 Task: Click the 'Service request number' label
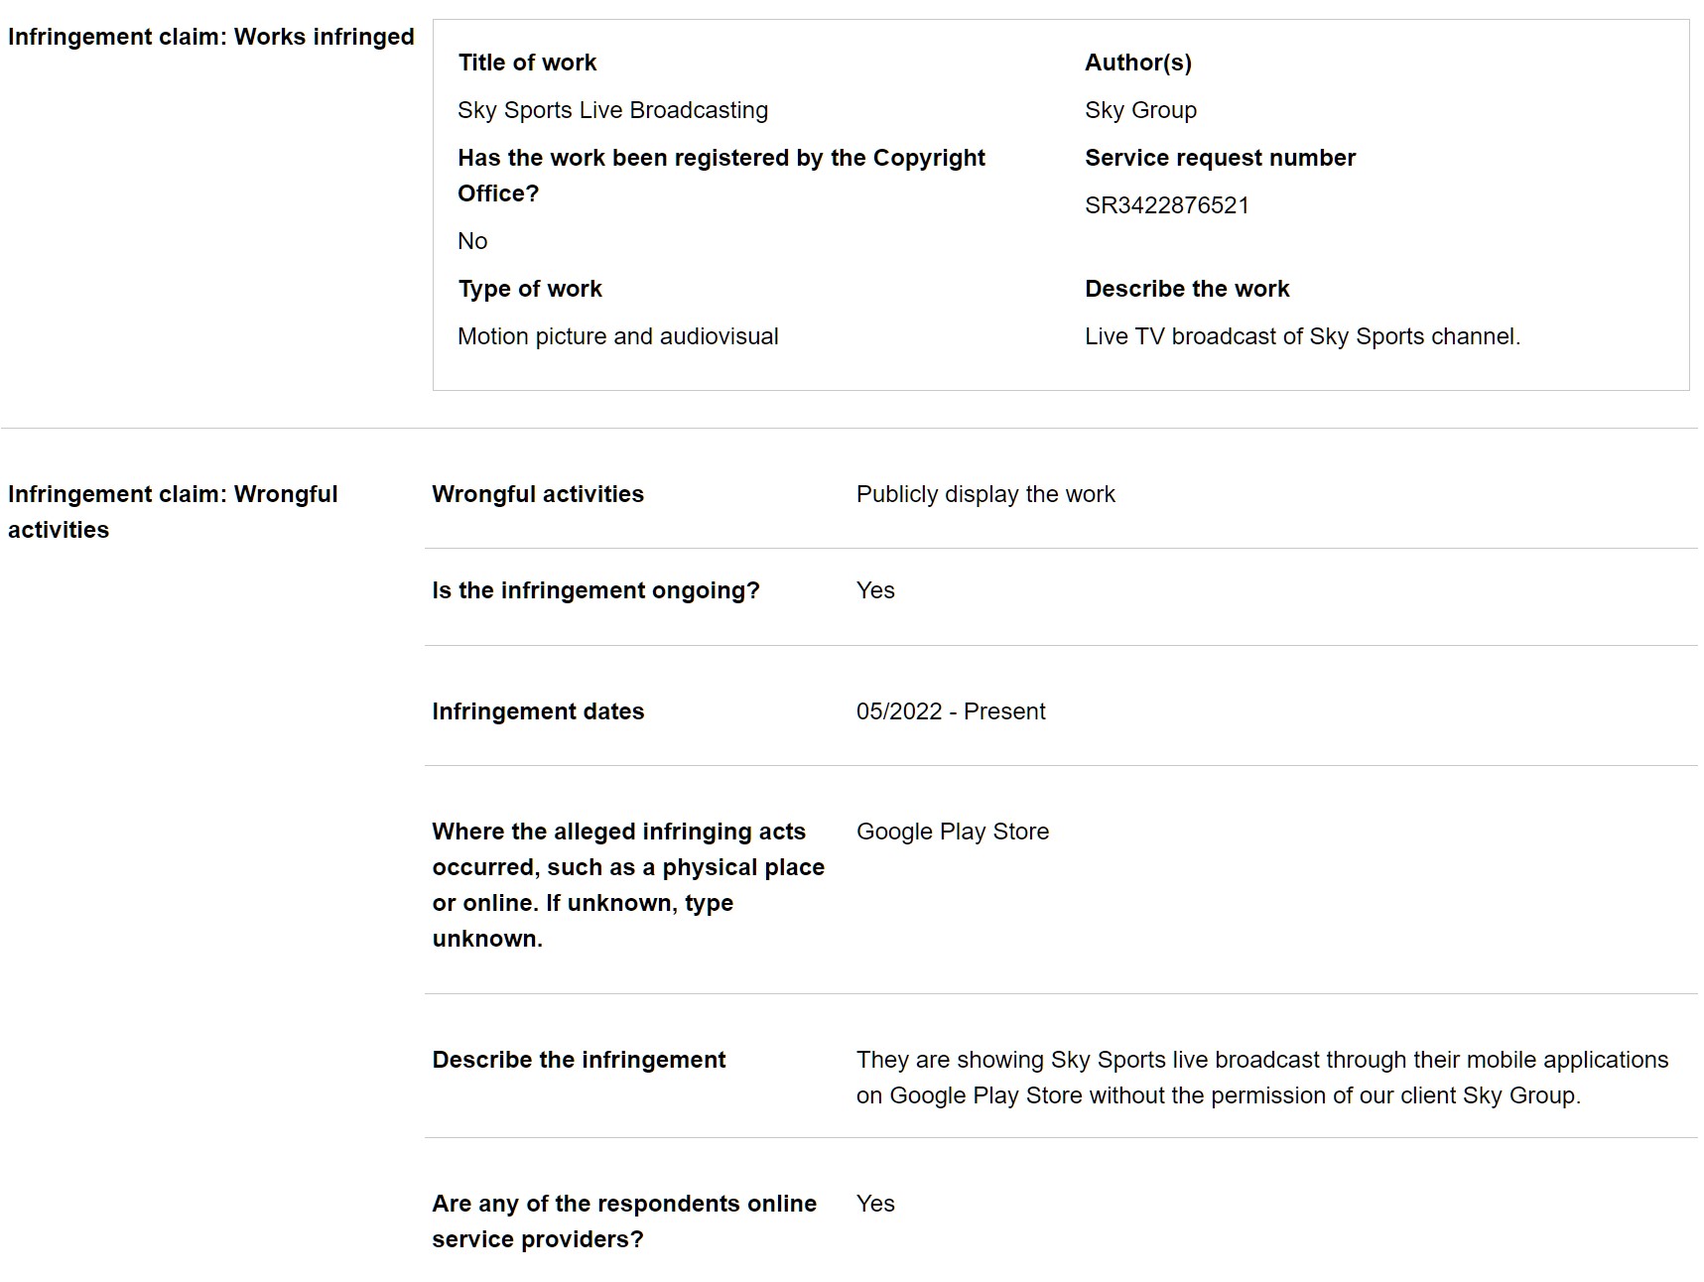pos(1220,158)
